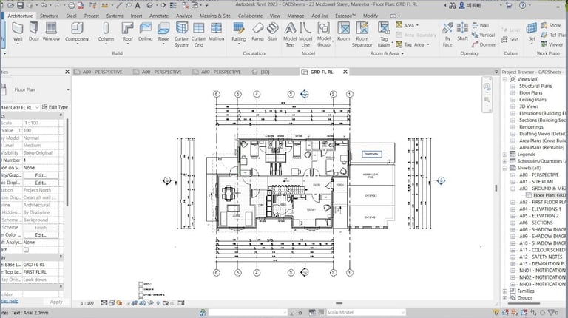Select the Shaft opening tool
Screen dimensions: 568x318
[x=462, y=31]
